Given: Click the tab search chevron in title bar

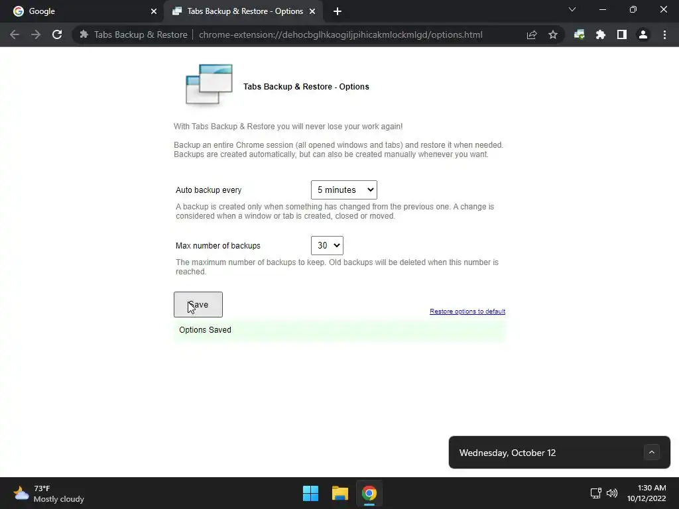Looking at the screenshot, I should [x=572, y=9].
